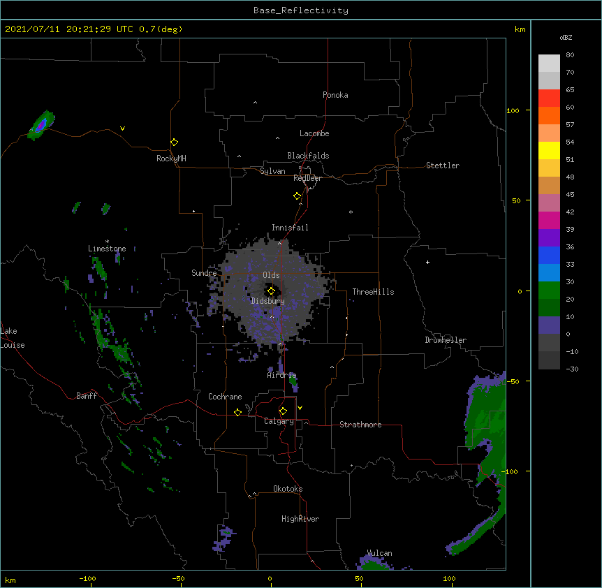Click the Calgary label

[279, 421]
